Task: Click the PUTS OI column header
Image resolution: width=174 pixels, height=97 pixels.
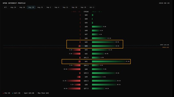Action: [75, 12]
